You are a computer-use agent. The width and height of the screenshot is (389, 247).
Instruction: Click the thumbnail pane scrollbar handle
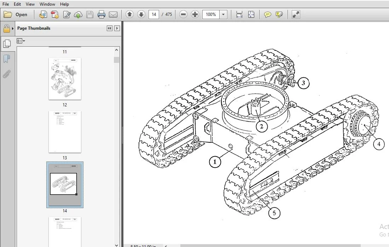click(x=117, y=60)
